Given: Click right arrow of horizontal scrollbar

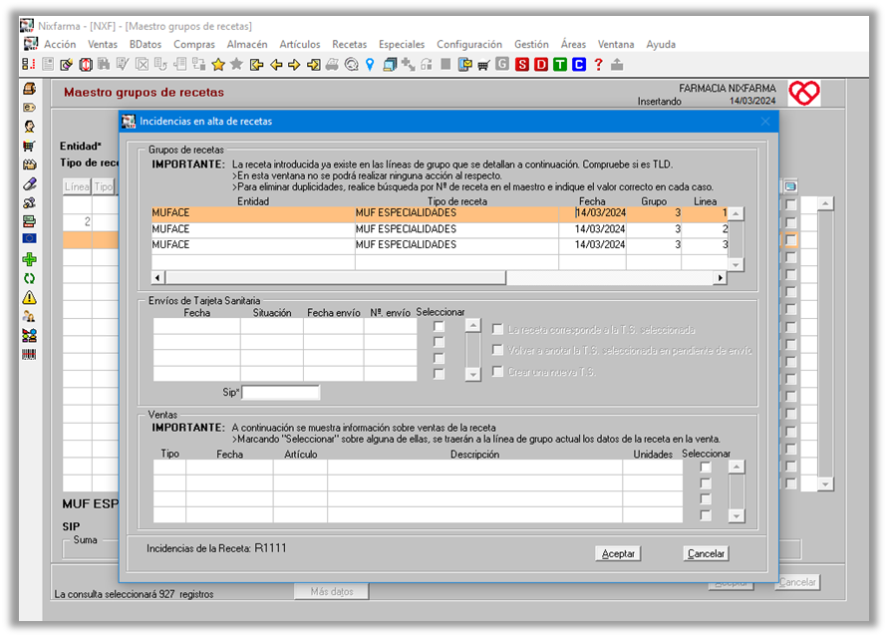Looking at the screenshot, I should click(x=721, y=278).
